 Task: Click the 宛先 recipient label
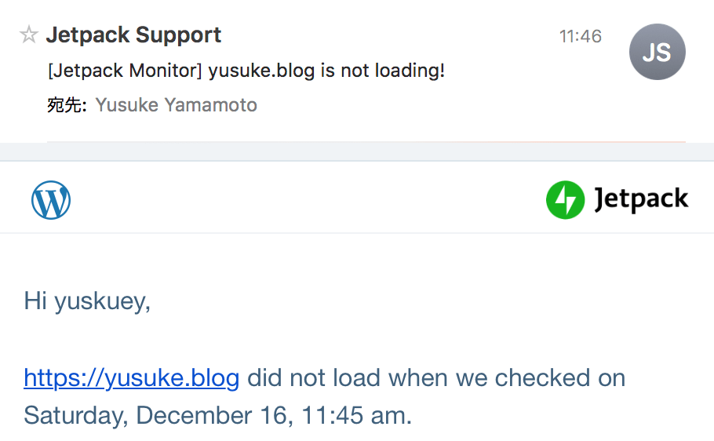point(67,105)
